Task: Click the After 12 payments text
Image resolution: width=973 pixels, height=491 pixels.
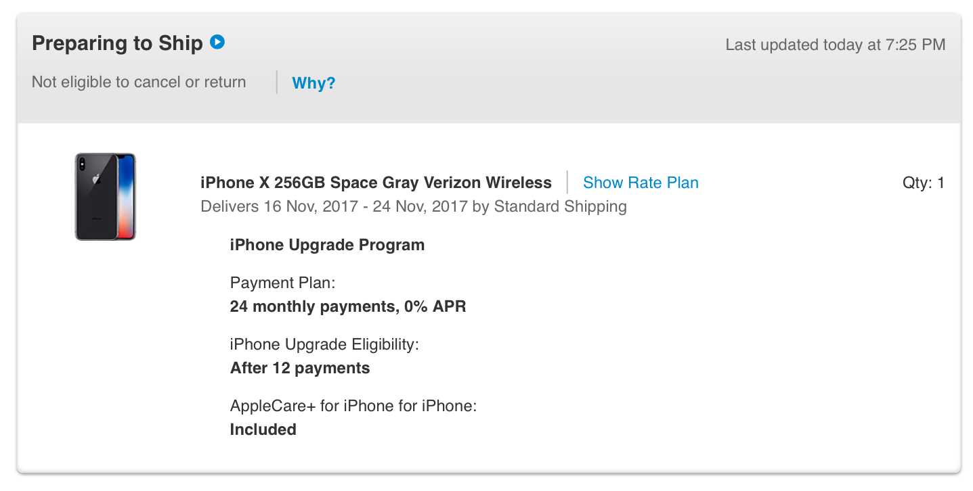Action: 300,368
